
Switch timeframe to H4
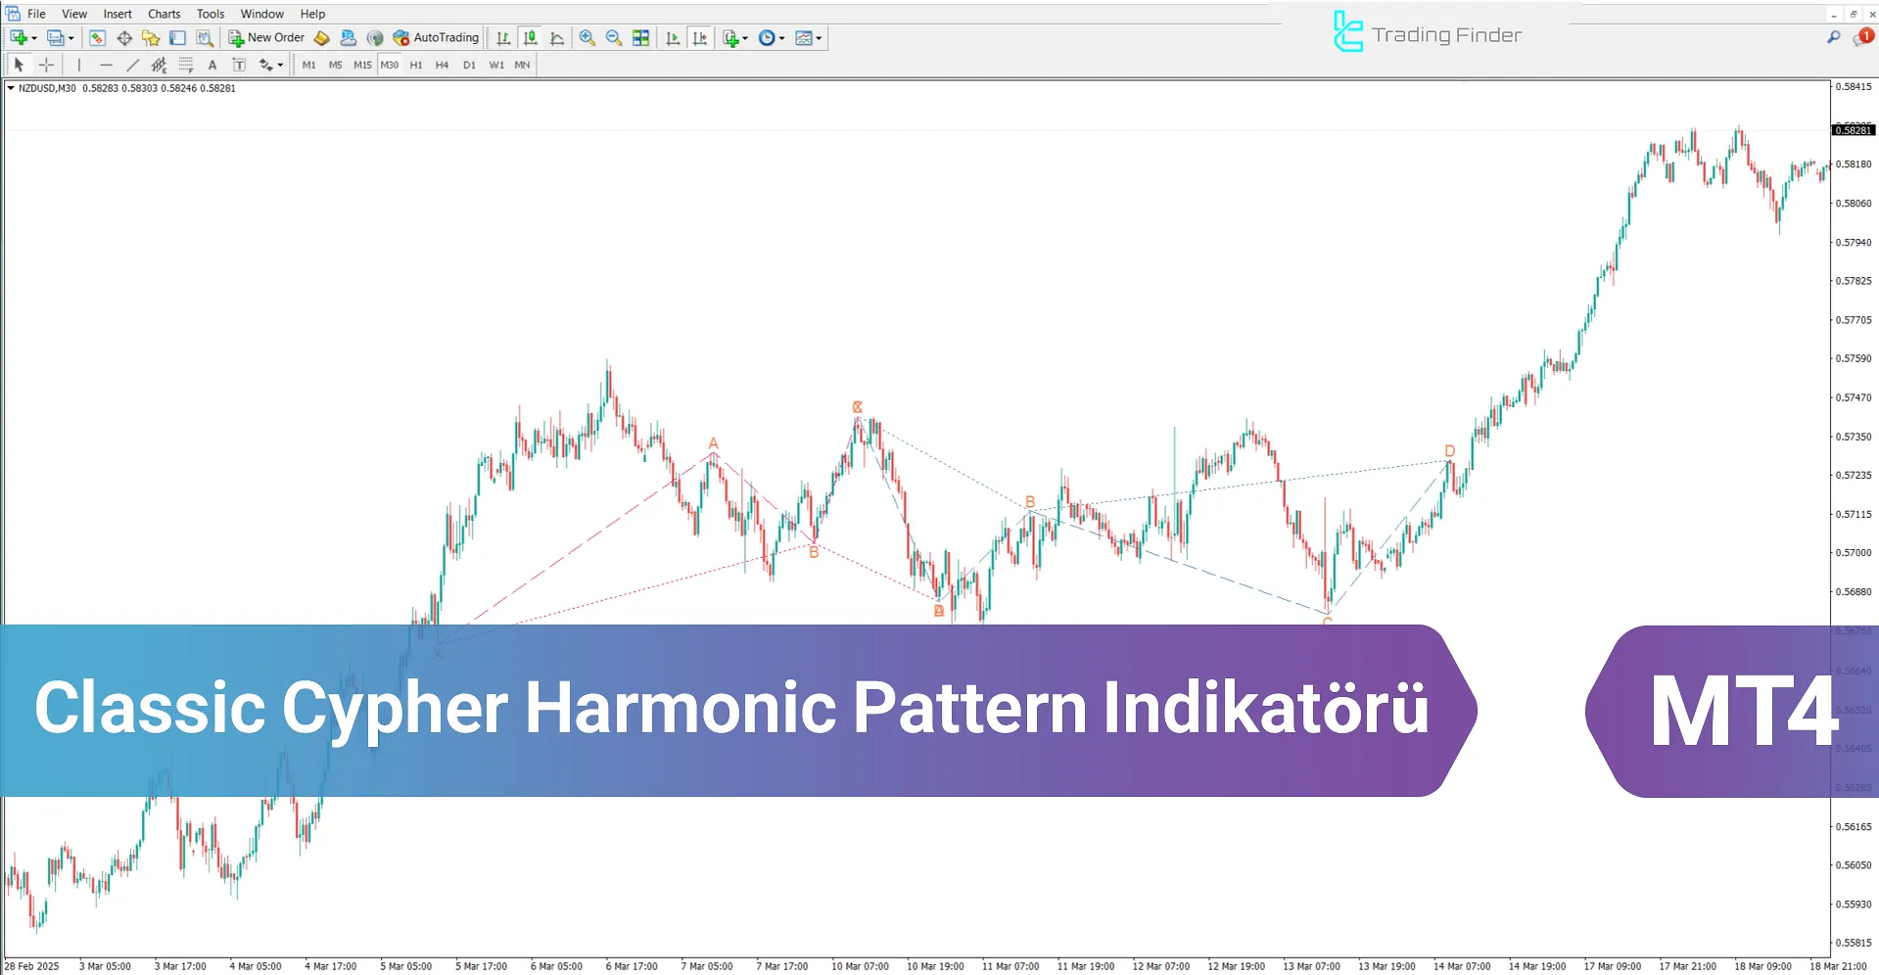[x=442, y=65]
